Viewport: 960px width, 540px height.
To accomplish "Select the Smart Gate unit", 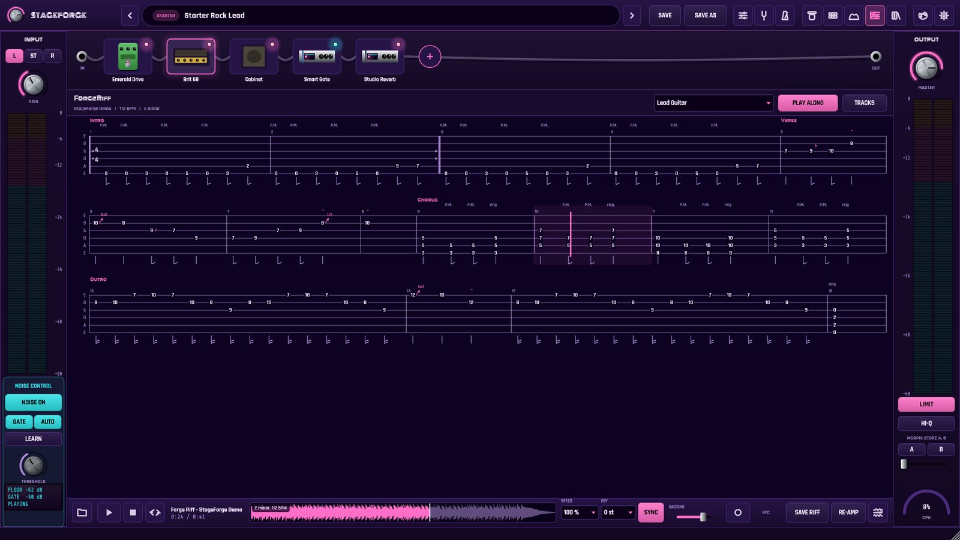I will pyautogui.click(x=317, y=57).
